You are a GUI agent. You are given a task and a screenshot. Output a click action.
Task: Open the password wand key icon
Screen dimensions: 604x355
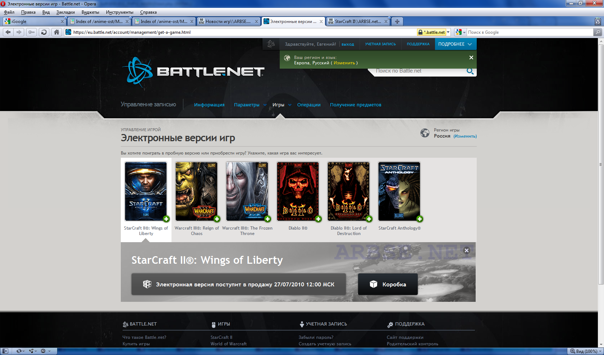(32, 32)
